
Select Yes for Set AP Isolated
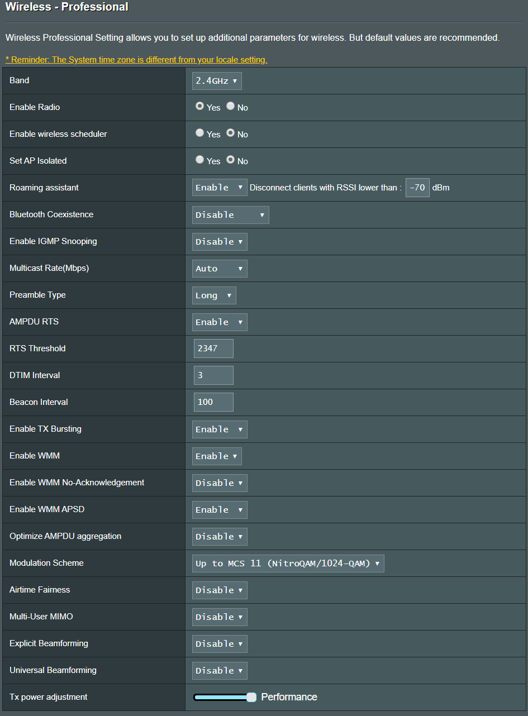coord(199,160)
